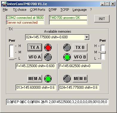The width and height of the screenshot is (117, 113).
Task: Click the green MEM A indicator light
Action: [48, 79]
